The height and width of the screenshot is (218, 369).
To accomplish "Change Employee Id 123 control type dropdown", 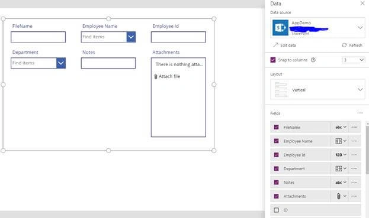I will [x=341, y=155].
